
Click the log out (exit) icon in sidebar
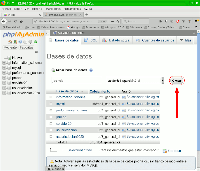(15, 42)
